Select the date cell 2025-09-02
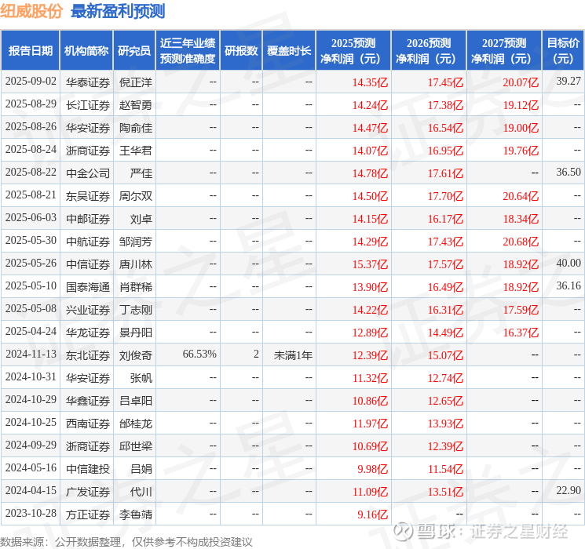 pos(31,82)
